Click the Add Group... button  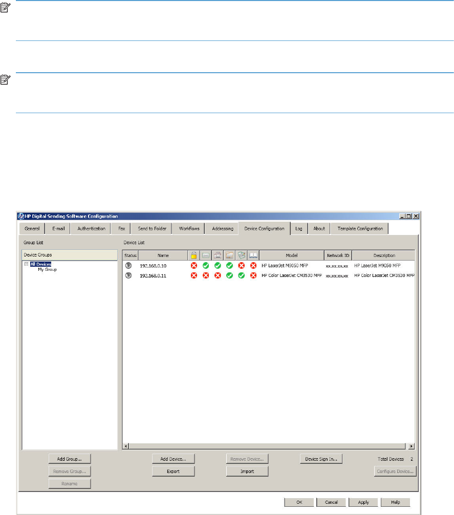[69, 459]
